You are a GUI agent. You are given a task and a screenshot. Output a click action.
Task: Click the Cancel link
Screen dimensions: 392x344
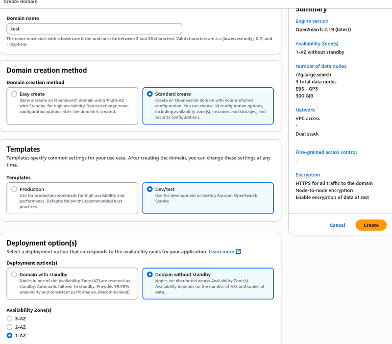click(x=337, y=225)
